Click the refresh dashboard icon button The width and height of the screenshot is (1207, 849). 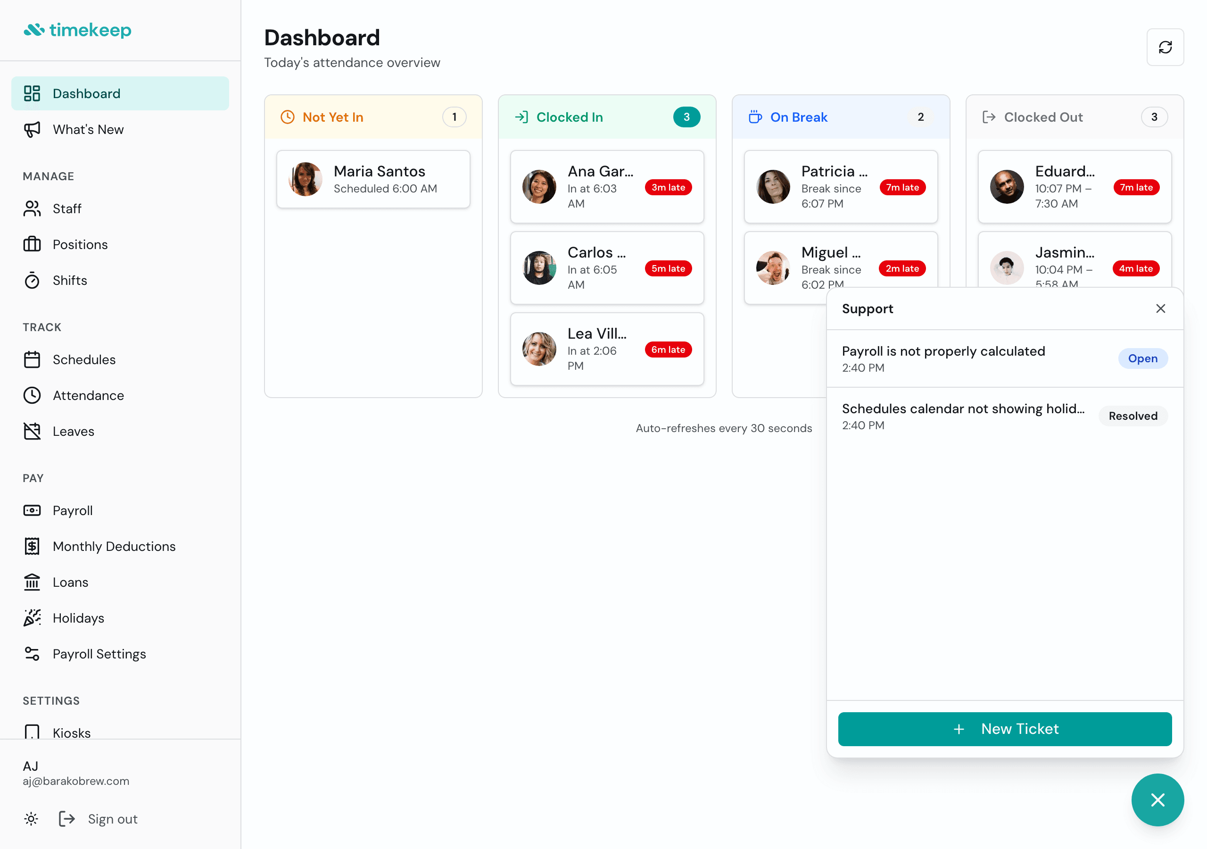tap(1165, 47)
